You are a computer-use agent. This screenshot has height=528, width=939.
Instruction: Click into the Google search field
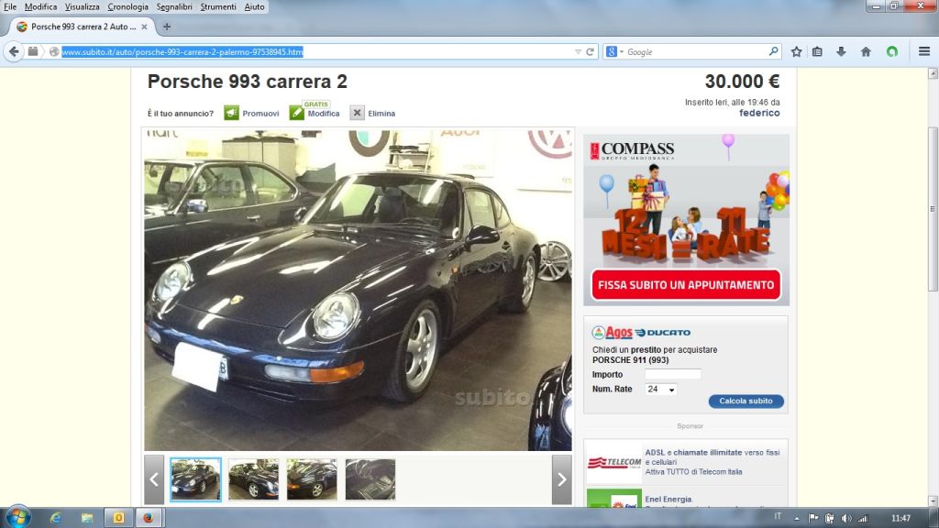pos(696,52)
